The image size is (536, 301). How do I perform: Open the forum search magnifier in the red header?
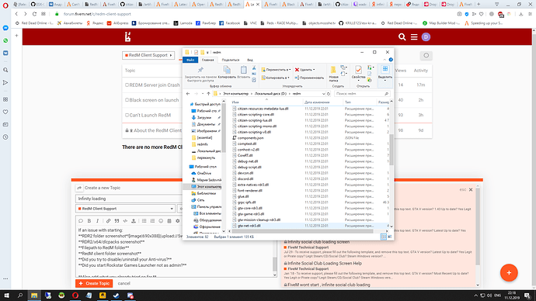402,37
